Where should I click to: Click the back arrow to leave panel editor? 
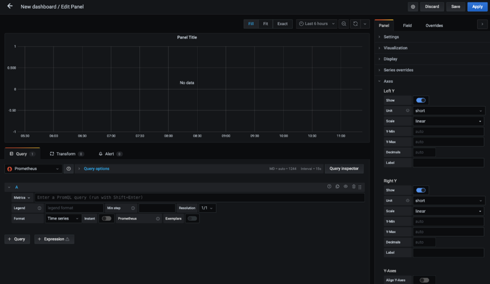(10, 6)
